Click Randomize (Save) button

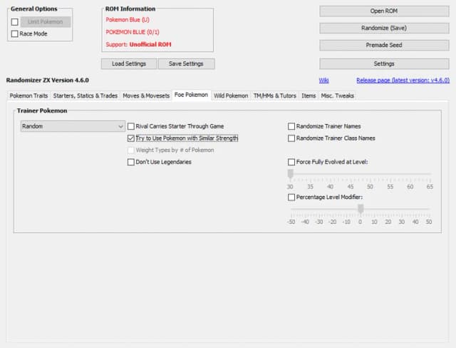[384, 29]
